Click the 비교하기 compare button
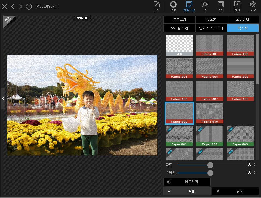261x198 pixels. pyautogui.click(x=187, y=182)
